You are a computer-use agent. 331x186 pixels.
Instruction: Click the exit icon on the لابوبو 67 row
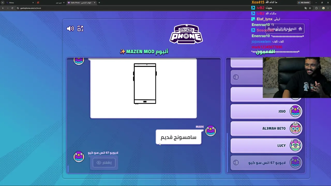[x=236, y=162]
